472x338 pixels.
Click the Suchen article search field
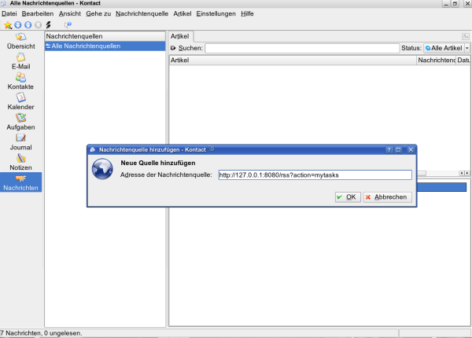click(x=301, y=48)
